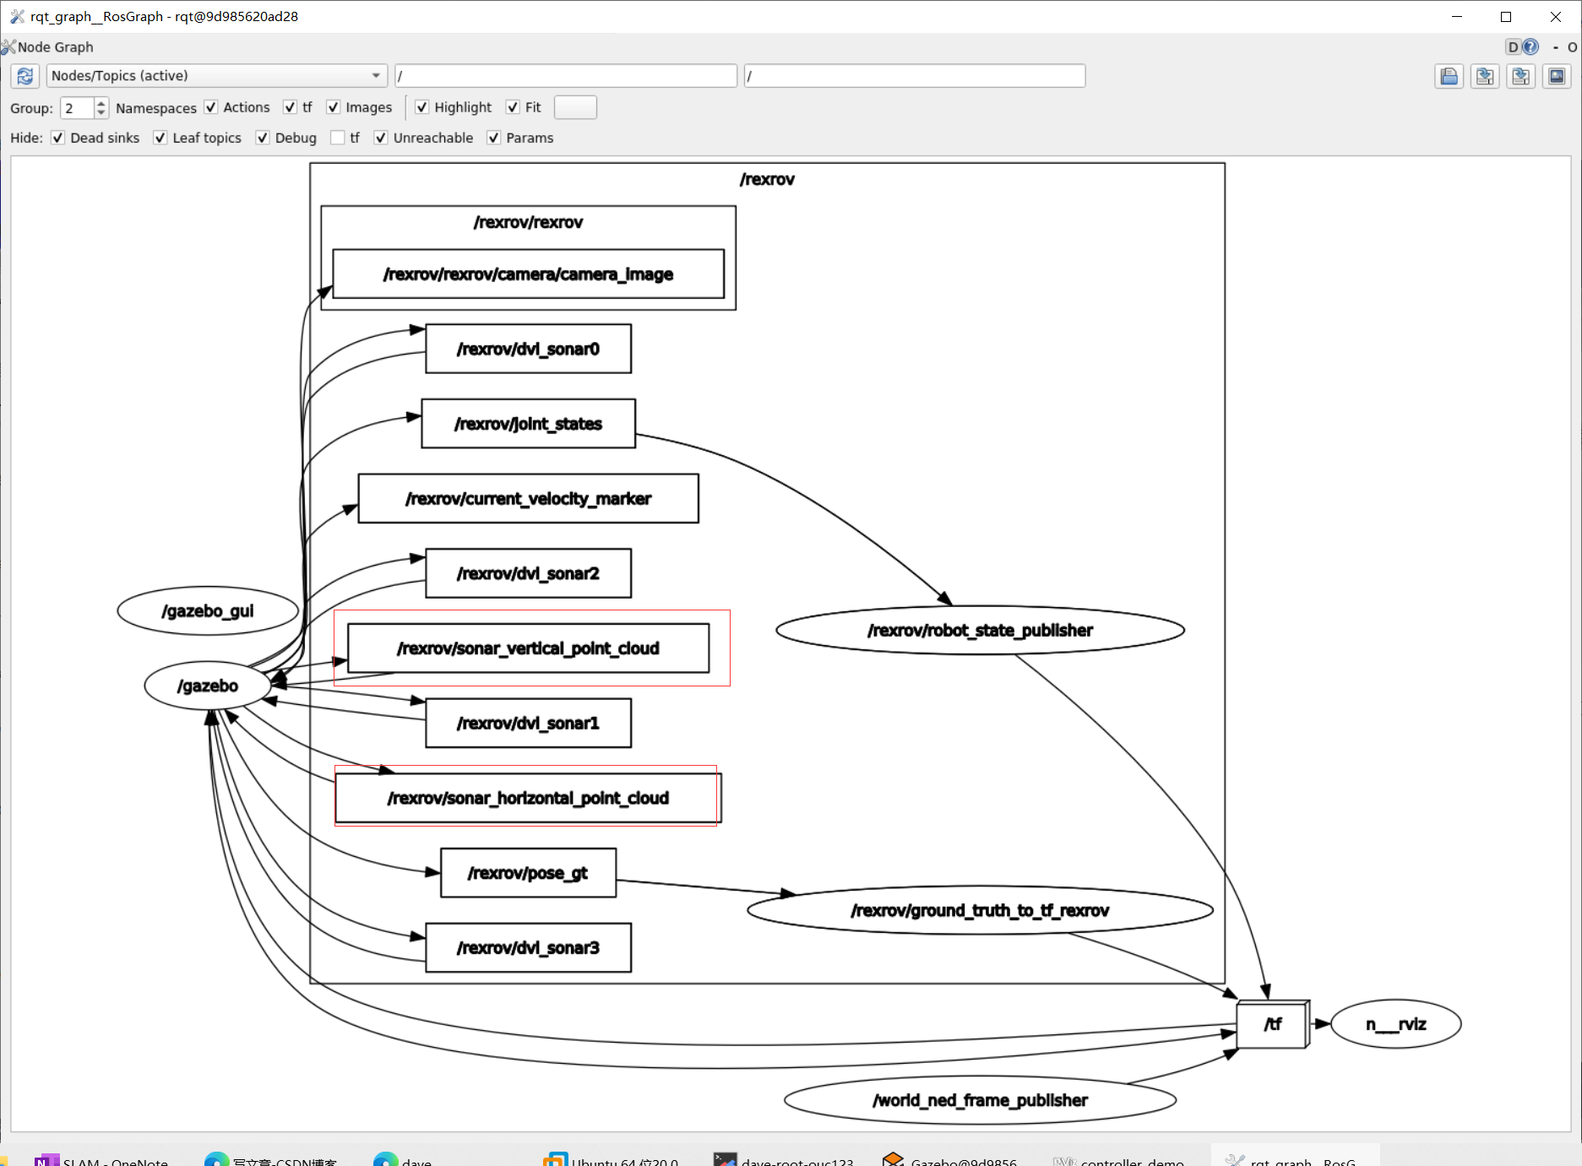Image resolution: width=1582 pixels, height=1166 pixels.
Task: Click the /tf topic box
Action: coord(1273,1024)
